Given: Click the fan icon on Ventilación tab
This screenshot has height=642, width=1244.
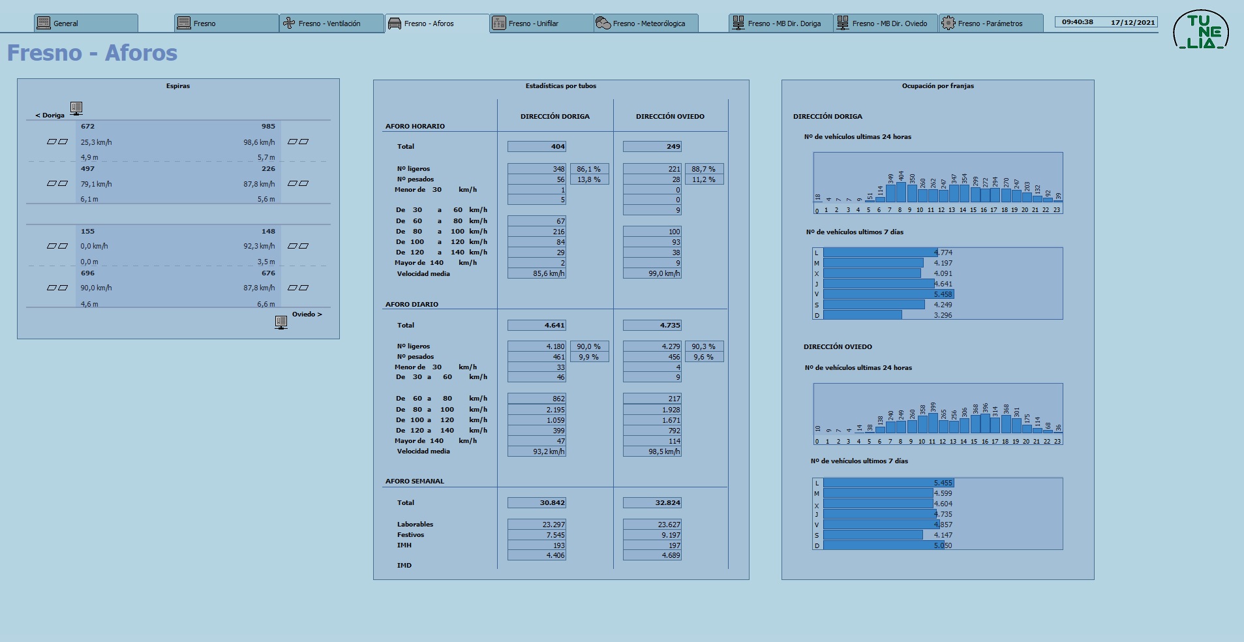Looking at the screenshot, I should 289,23.
